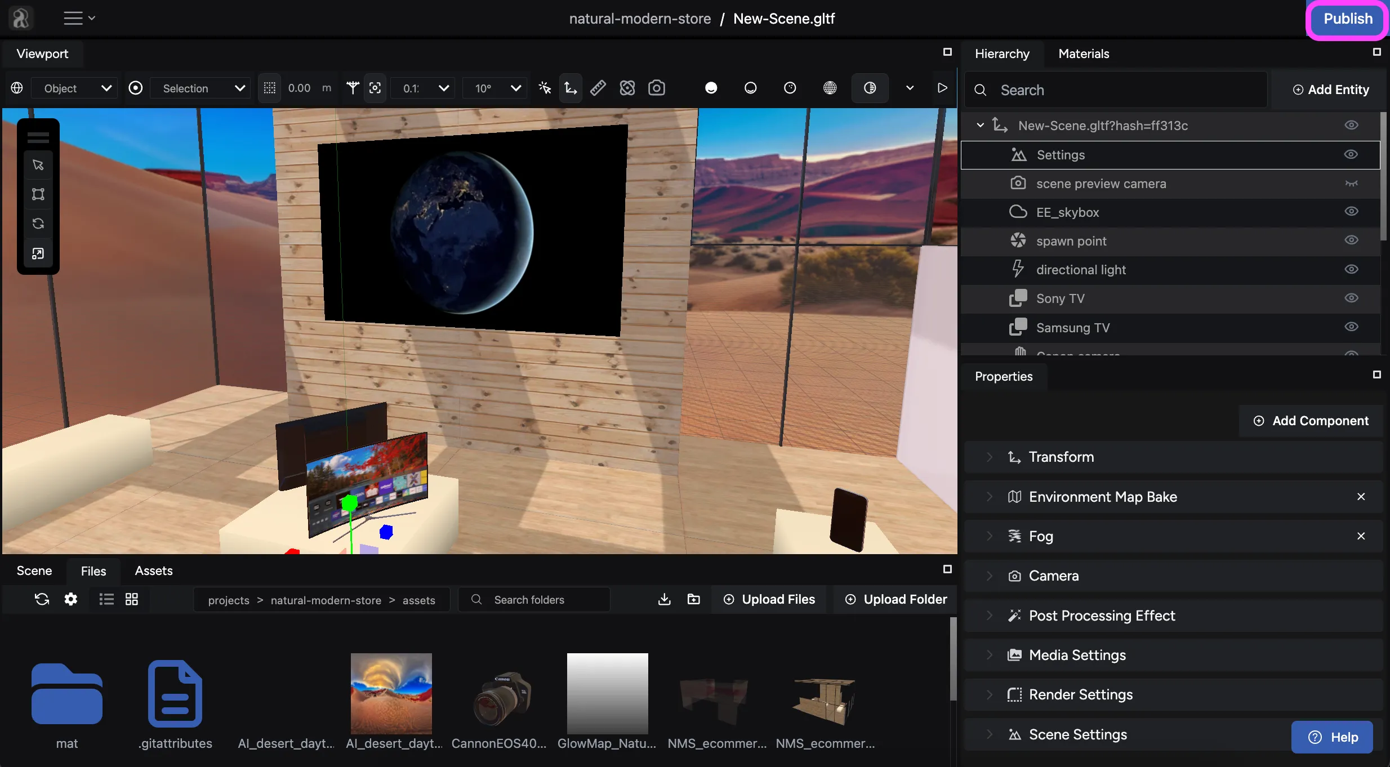The height and width of the screenshot is (767, 1390).
Task: Click the Camera tool icon
Action: tap(657, 88)
